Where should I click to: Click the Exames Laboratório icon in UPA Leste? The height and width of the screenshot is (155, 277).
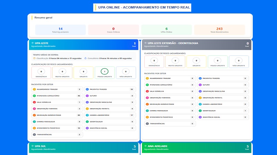point(87,115)
